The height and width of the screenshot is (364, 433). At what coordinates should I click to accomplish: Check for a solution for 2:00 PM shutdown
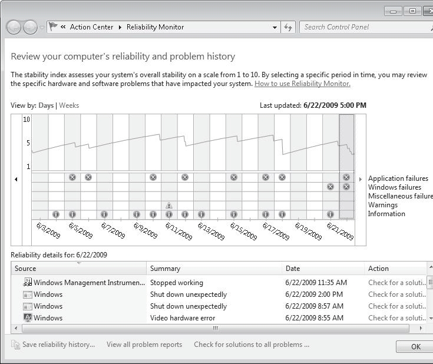click(397, 294)
